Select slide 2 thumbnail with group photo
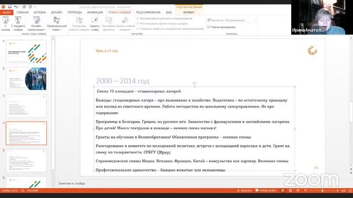 point(26,79)
